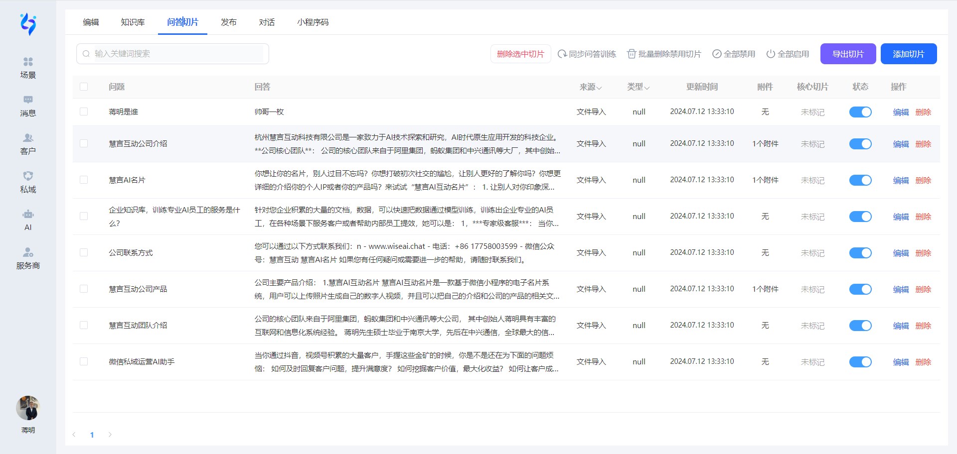This screenshot has height=454, width=957.
Task: Toggle status switch for 慧言互动公司产品
Action: click(860, 289)
